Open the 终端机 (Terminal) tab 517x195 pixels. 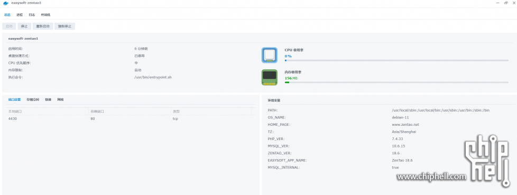click(45, 15)
